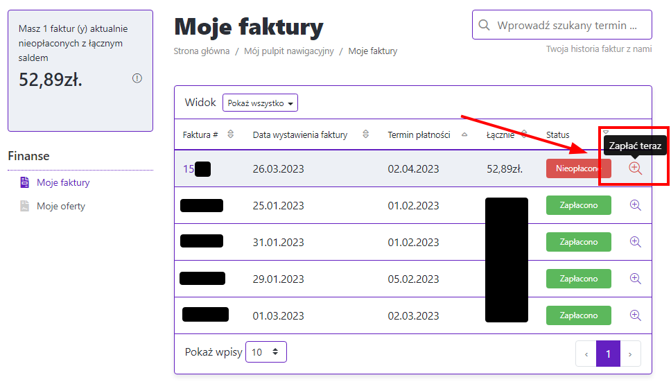Select Moje faktury in Finanse menu
The image size is (671, 391).
[63, 183]
